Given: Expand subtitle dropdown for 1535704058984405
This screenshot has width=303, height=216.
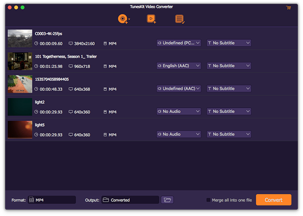Looking at the screenshot, I should point(229,89).
